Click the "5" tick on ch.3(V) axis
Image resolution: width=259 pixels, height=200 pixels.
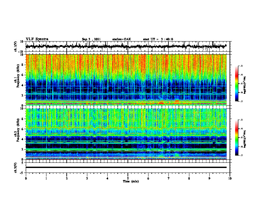pyautogui.click(x=23, y=163)
